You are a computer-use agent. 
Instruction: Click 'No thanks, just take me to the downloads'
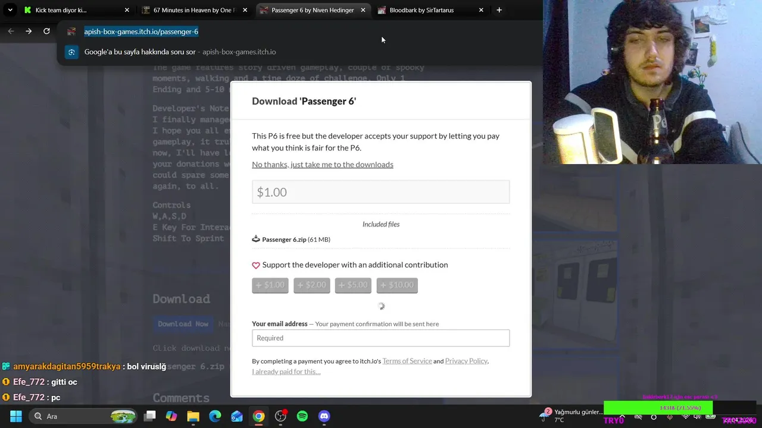323,164
